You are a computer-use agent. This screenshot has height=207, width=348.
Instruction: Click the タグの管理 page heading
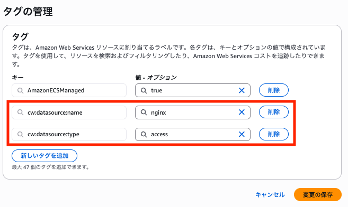click(28, 11)
